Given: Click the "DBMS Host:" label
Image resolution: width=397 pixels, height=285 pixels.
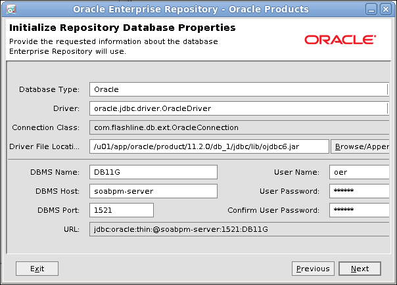Looking at the screenshot, I should click(x=57, y=191).
